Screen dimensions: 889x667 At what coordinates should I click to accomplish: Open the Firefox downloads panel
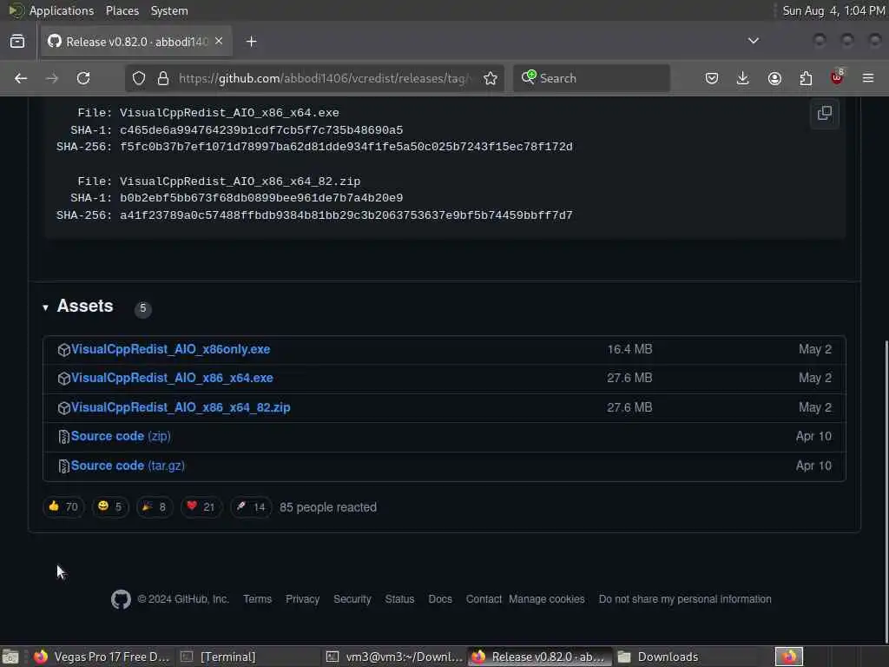[743, 78]
